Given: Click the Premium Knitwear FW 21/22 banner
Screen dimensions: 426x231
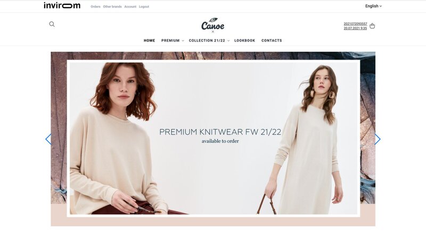Looking at the screenshot, I should [214, 138].
